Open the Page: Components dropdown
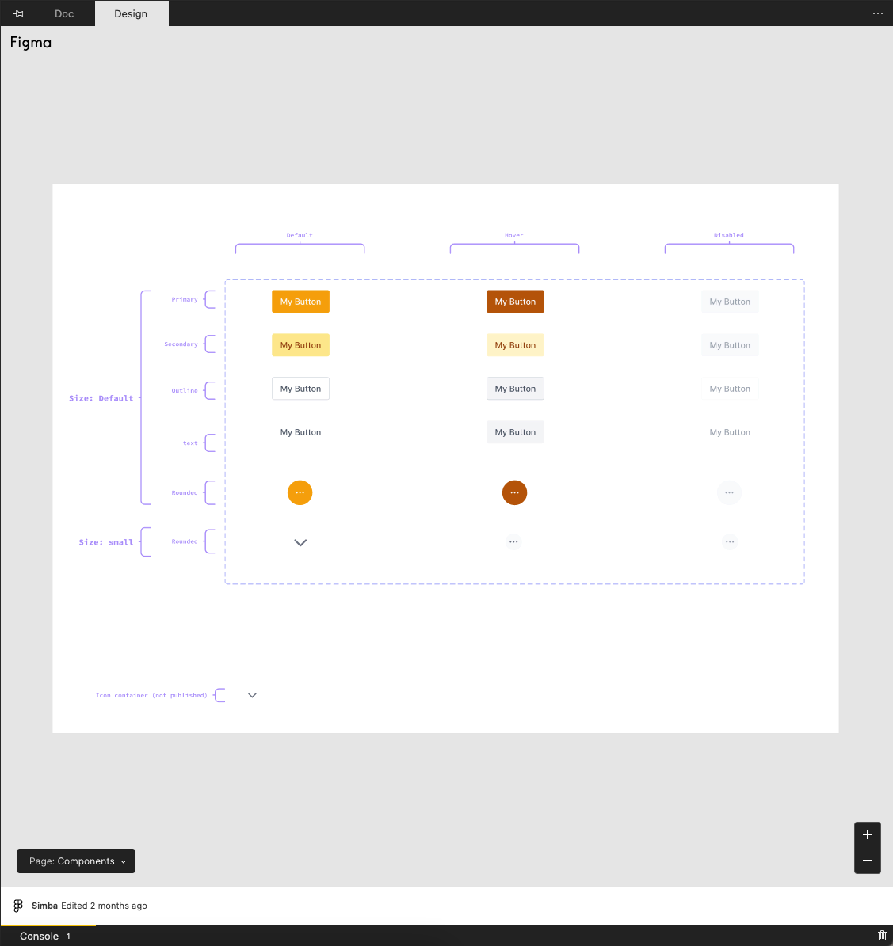Viewport: 893px width, 946px height. click(76, 861)
